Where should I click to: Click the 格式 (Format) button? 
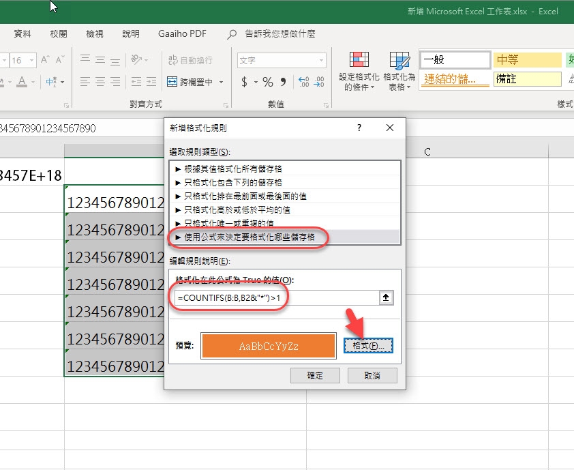click(x=369, y=346)
